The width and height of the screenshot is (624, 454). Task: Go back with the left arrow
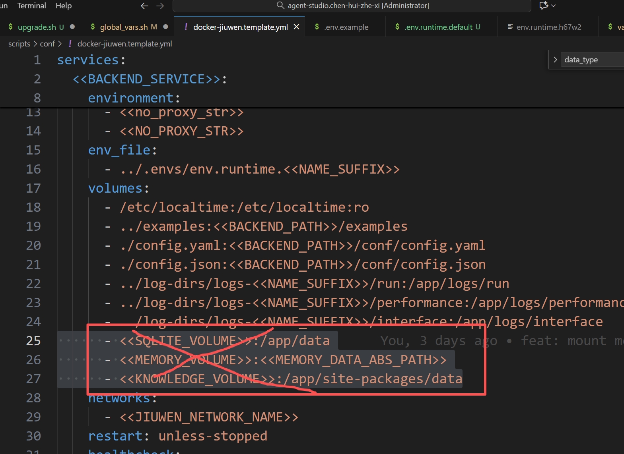[x=145, y=6]
